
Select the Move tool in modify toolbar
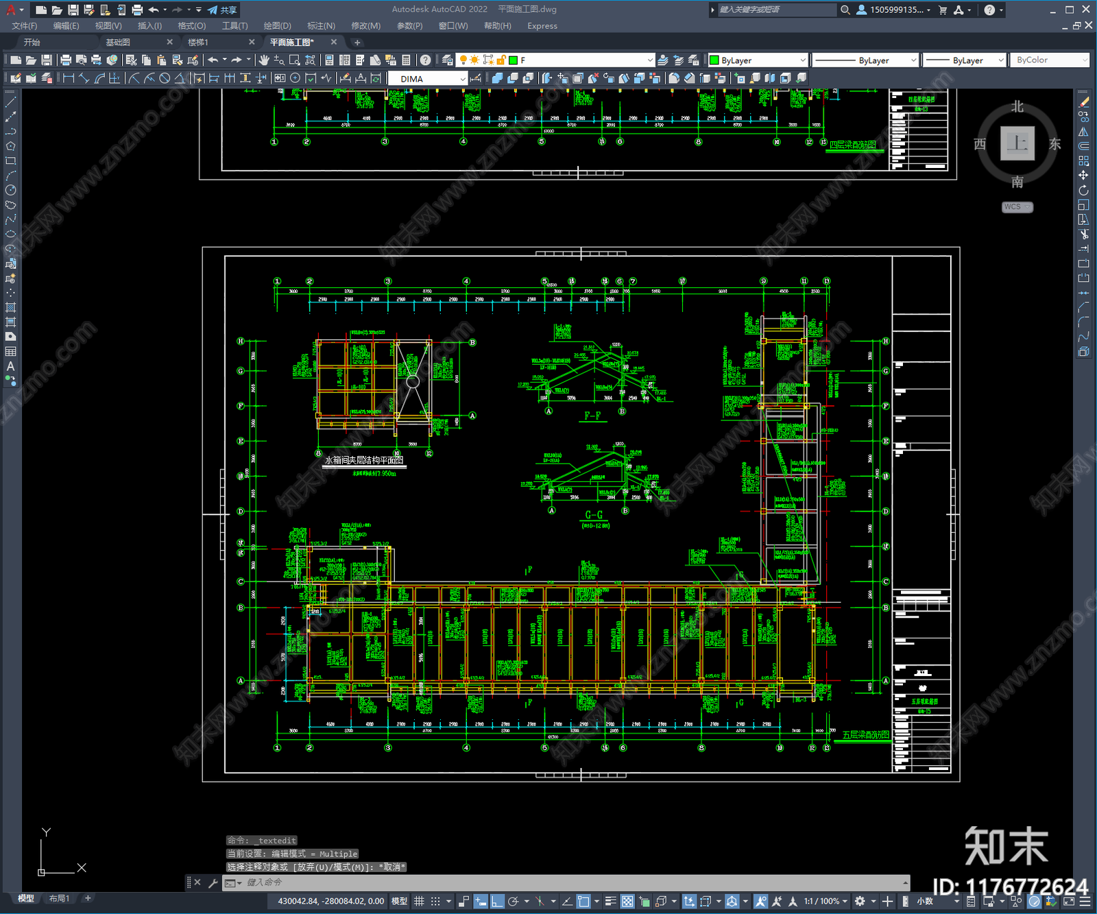click(x=1083, y=176)
